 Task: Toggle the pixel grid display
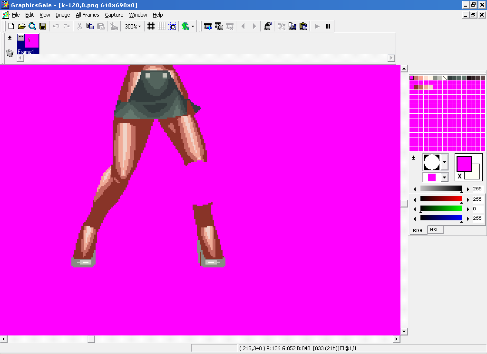(x=151, y=26)
